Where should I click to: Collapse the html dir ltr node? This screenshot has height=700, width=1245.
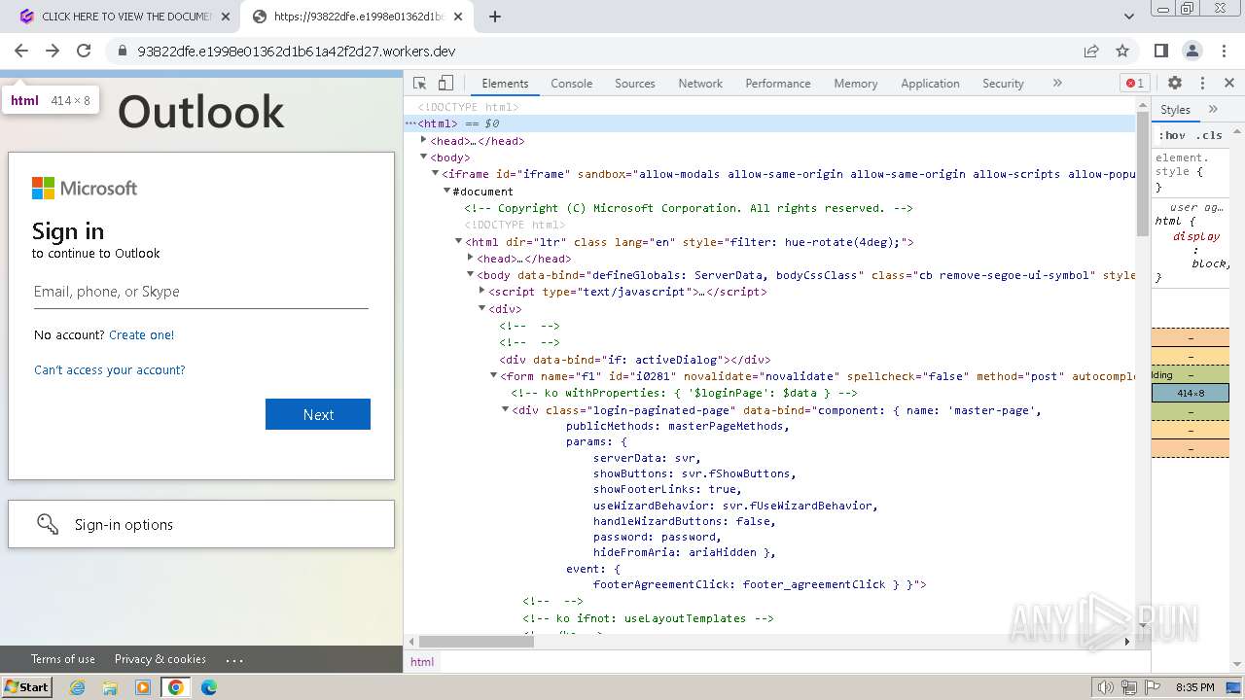click(x=459, y=241)
